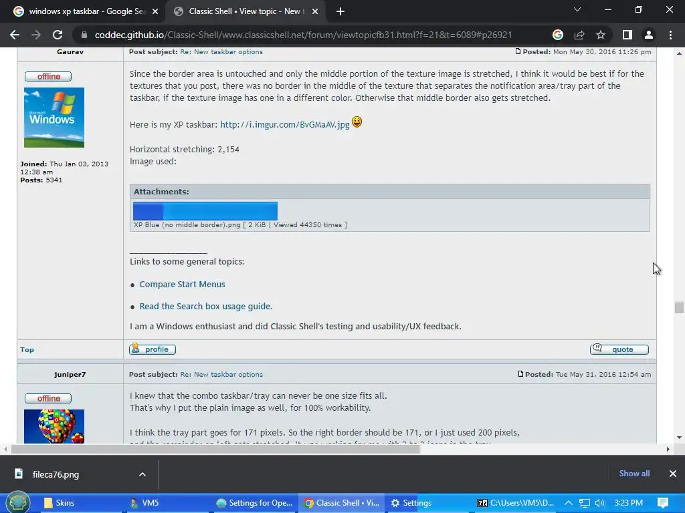Select Classic Shell Chrome taskbar item
Viewport: 685px width, 513px height.
tap(342, 503)
